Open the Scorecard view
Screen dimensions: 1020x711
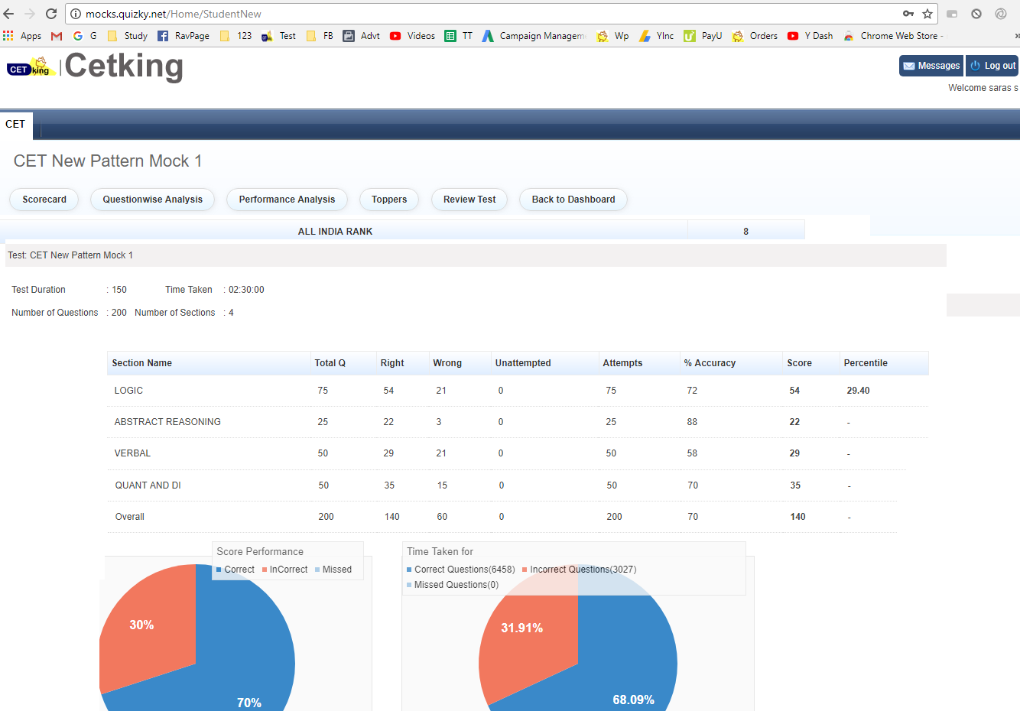pyautogui.click(x=44, y=200)
